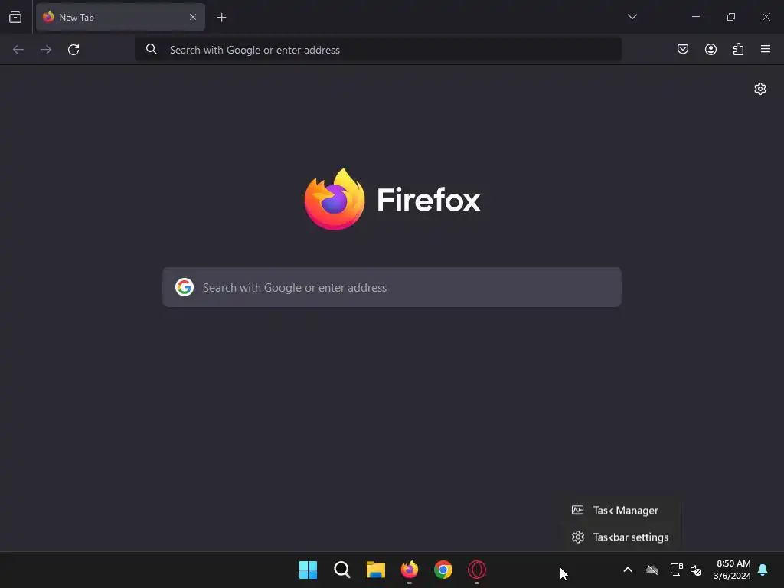
Task: Open notifications bell icon
Action: coord(763,570)
